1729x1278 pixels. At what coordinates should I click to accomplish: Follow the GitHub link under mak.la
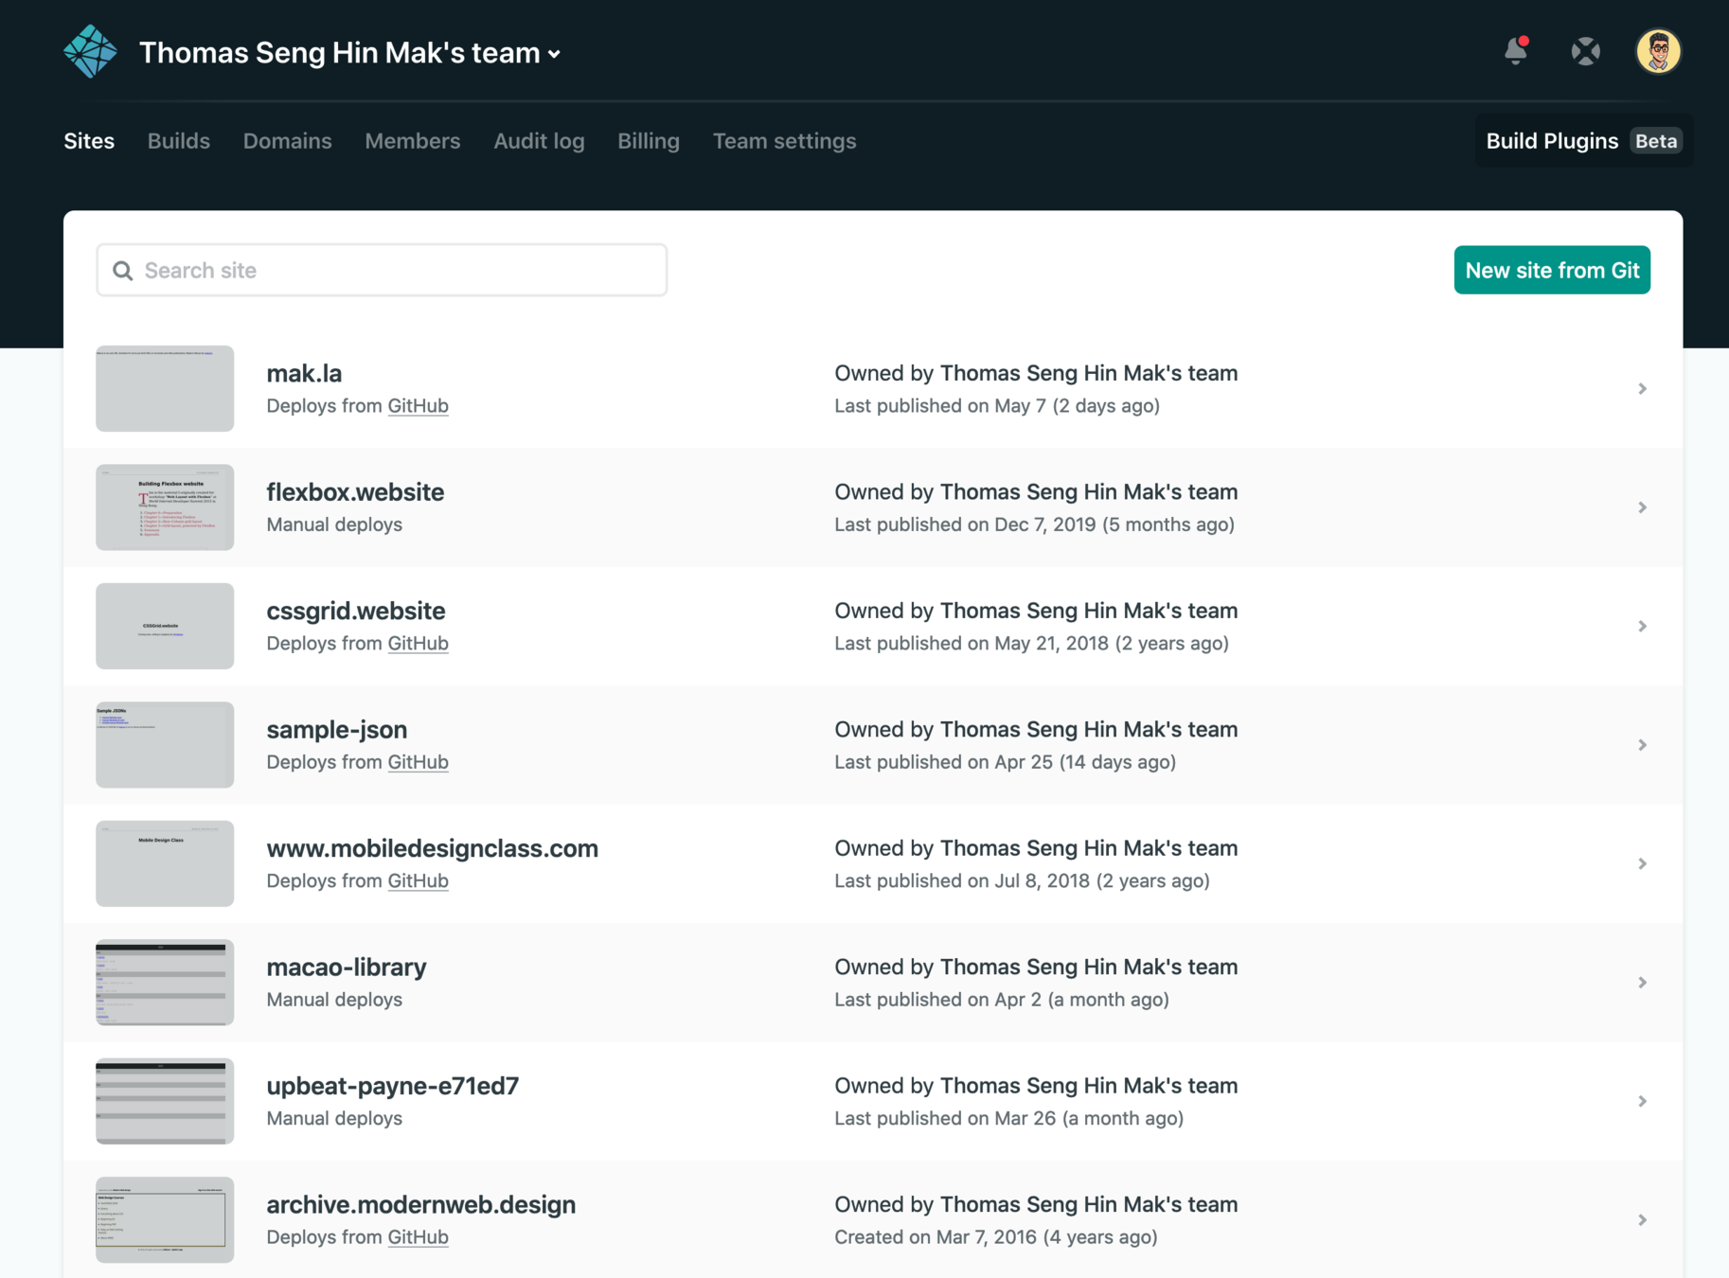(x=419, y=406)
